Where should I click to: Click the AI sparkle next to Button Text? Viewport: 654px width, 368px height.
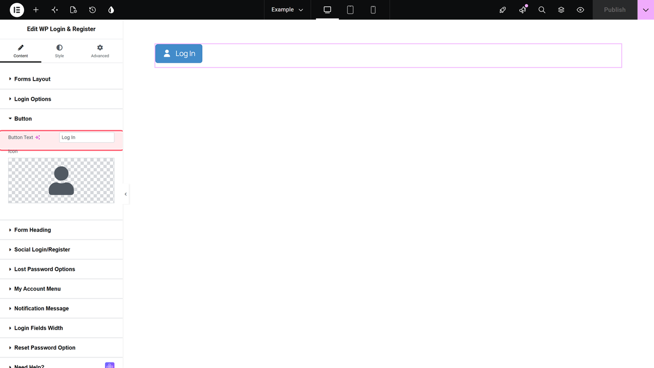point(38,137)
